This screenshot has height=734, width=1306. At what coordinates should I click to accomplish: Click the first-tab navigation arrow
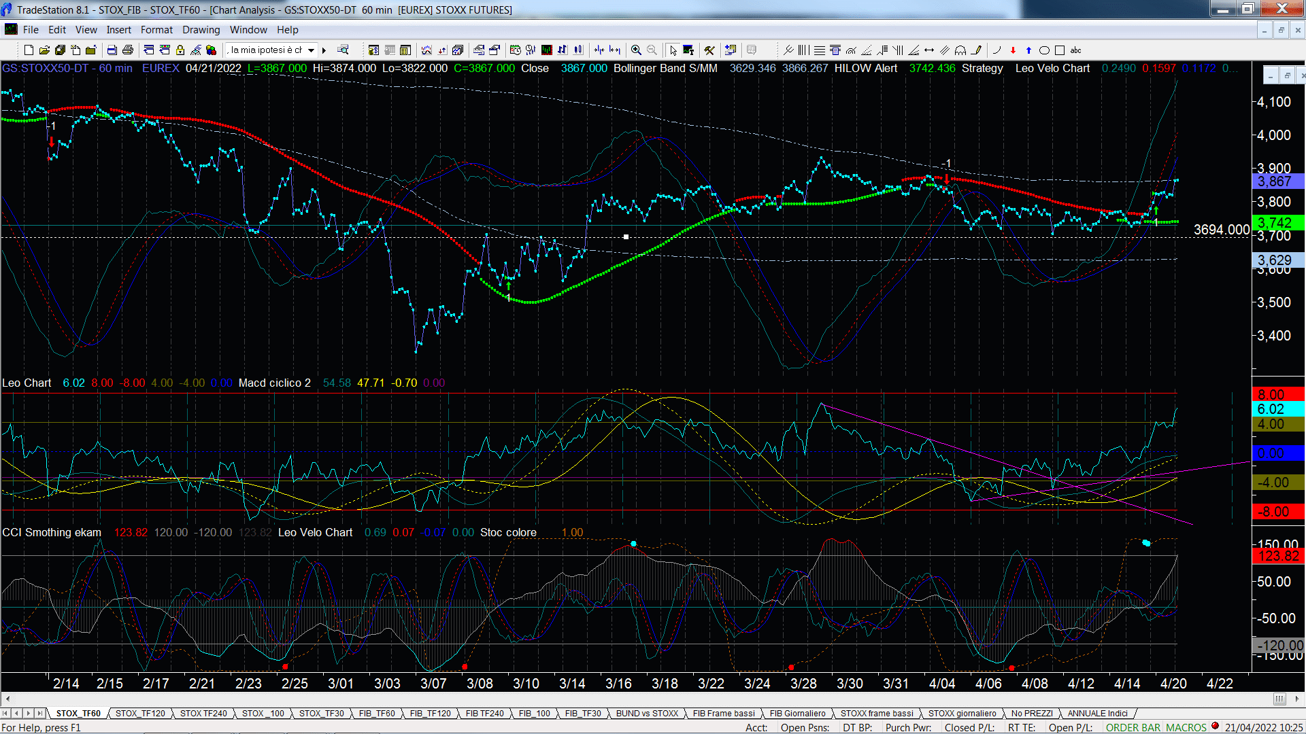5,714
